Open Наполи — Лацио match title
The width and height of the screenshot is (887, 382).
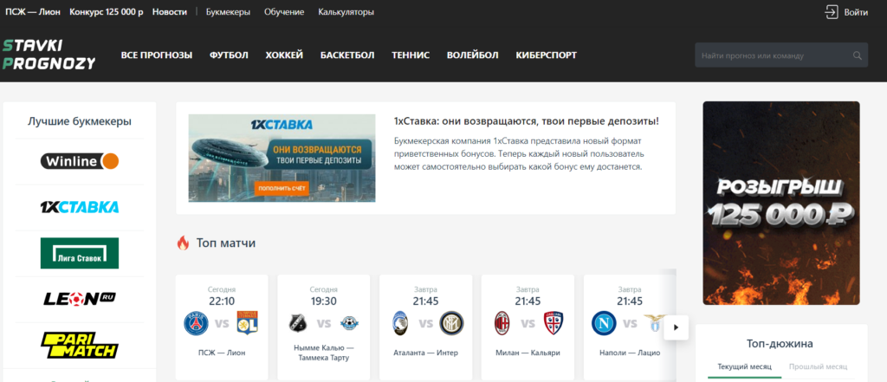[630, 353]
